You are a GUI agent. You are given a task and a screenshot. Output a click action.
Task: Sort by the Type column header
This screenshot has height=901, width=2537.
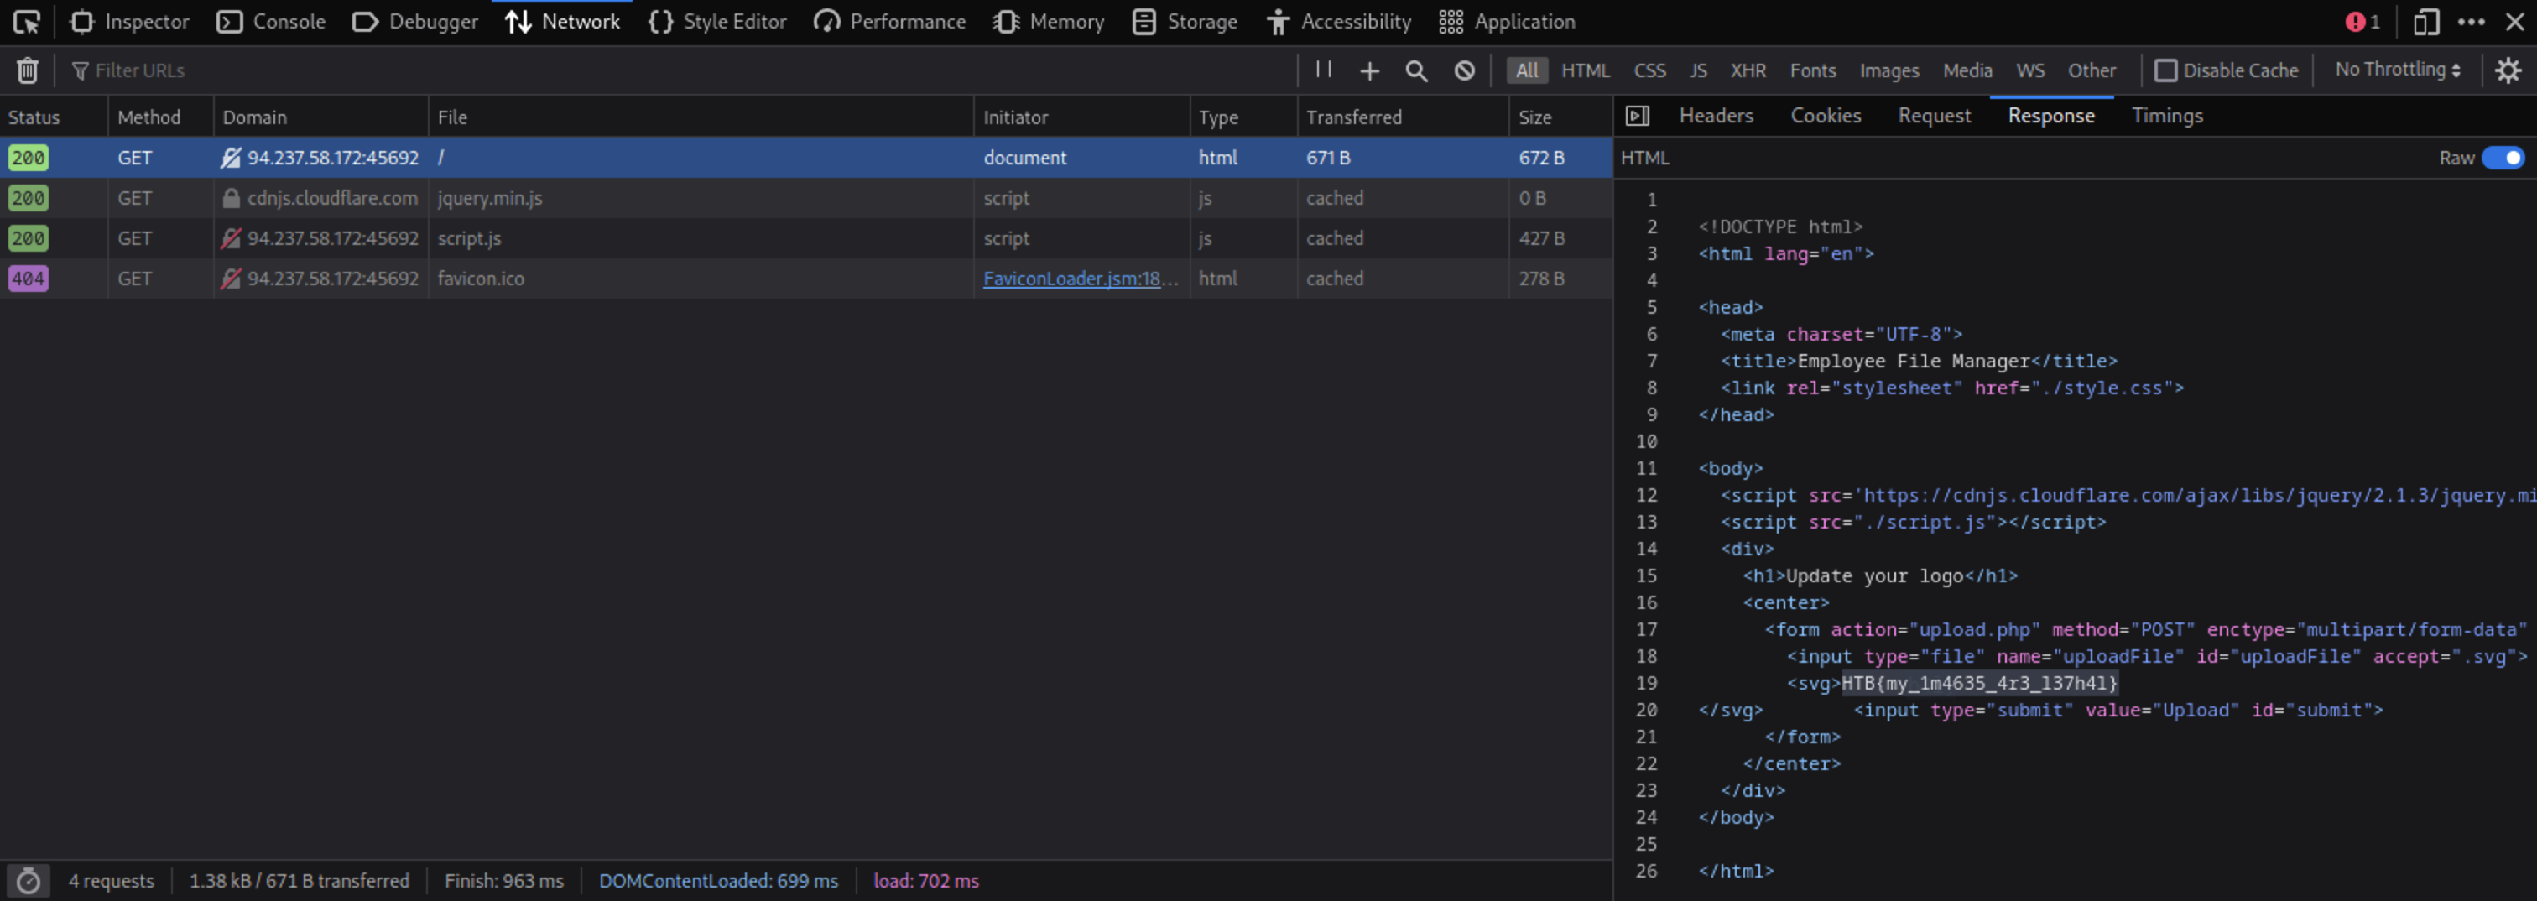[x=1242, y=117]
